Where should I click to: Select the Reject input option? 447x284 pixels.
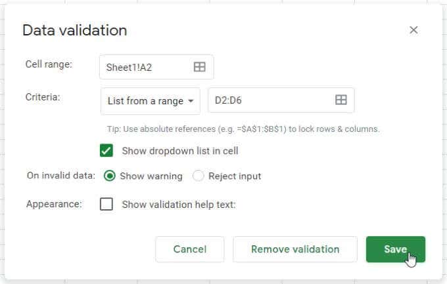click(199, 176)
